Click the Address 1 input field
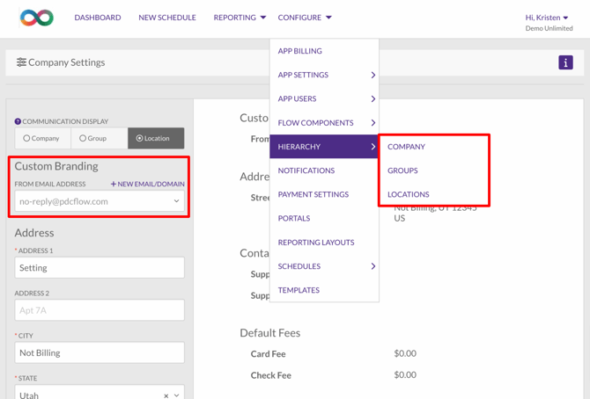 100,268
